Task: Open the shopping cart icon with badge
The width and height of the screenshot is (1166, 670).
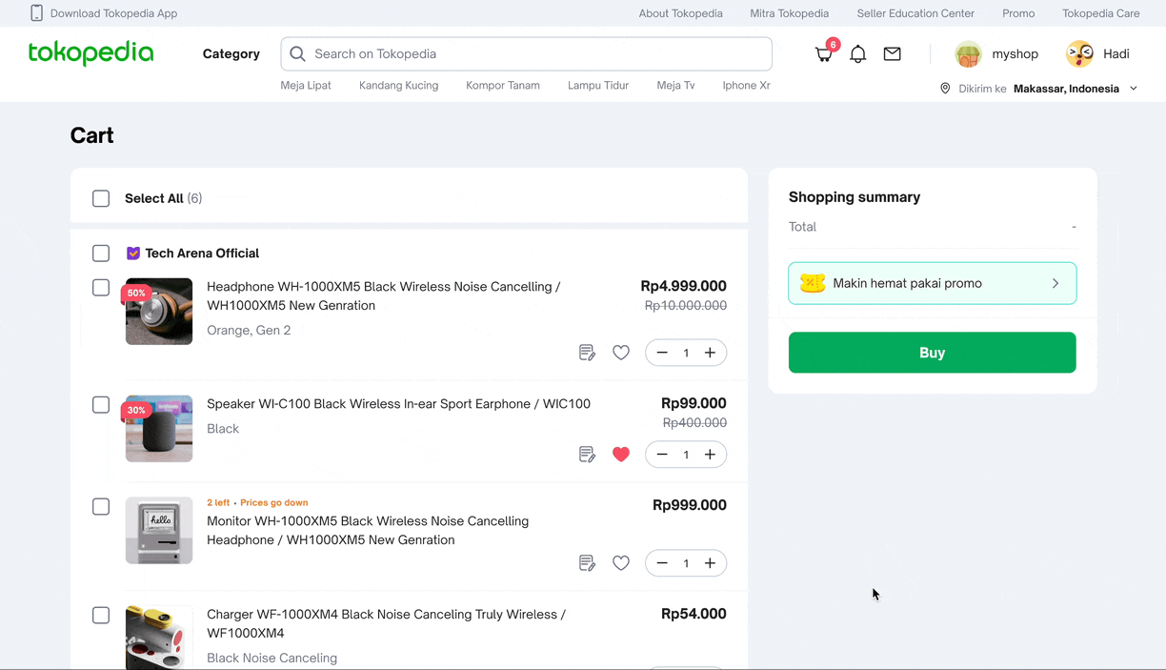Action: coord(825,53)
